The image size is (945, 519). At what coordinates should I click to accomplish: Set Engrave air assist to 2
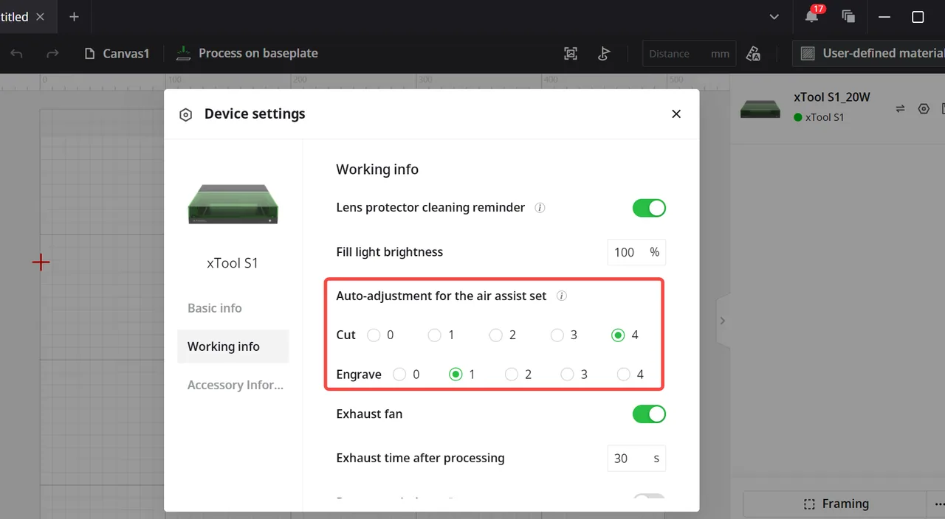[x=512, y=375]
